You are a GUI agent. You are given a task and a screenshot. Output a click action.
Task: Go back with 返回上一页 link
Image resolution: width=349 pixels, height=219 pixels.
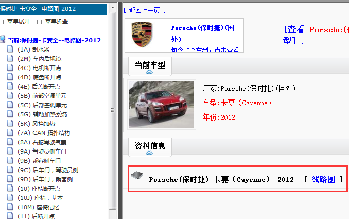click(145, 10)
